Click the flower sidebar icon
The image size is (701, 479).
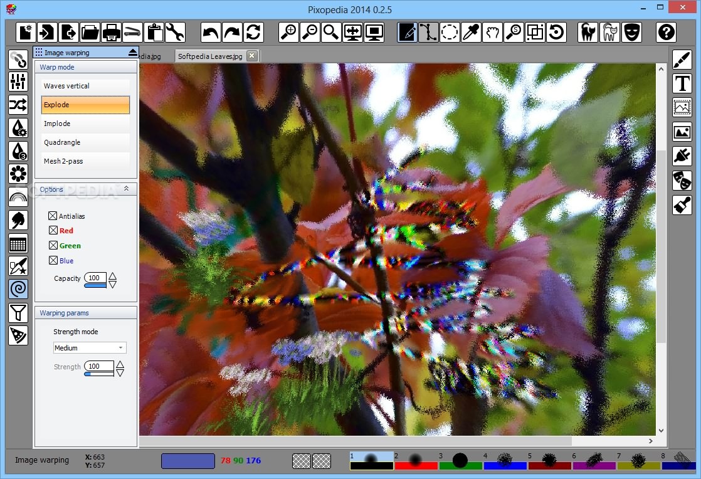(x=18, y=174)
